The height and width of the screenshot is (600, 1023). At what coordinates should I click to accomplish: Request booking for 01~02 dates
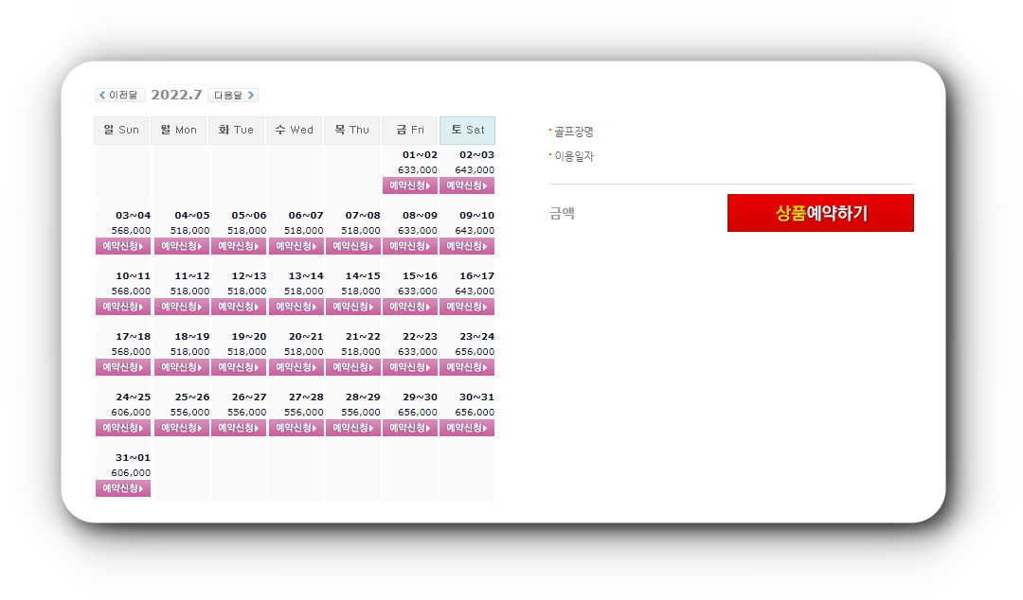point(410,185)
